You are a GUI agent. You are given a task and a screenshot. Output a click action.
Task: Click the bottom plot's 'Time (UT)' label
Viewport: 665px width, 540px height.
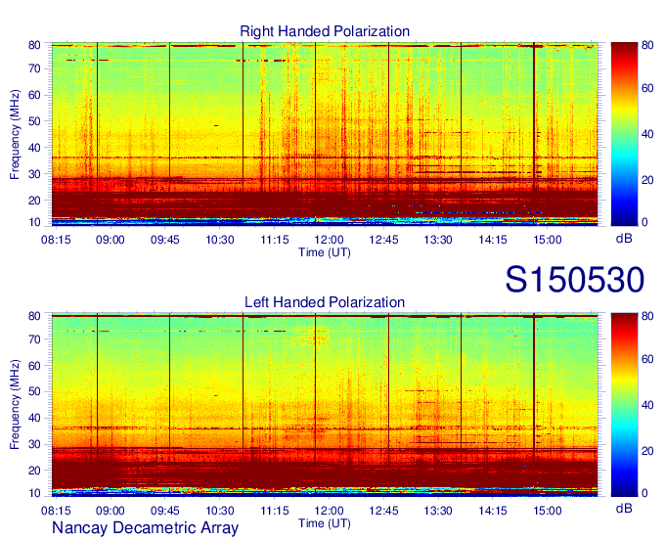pyautogui.click(x=325, y=523)
